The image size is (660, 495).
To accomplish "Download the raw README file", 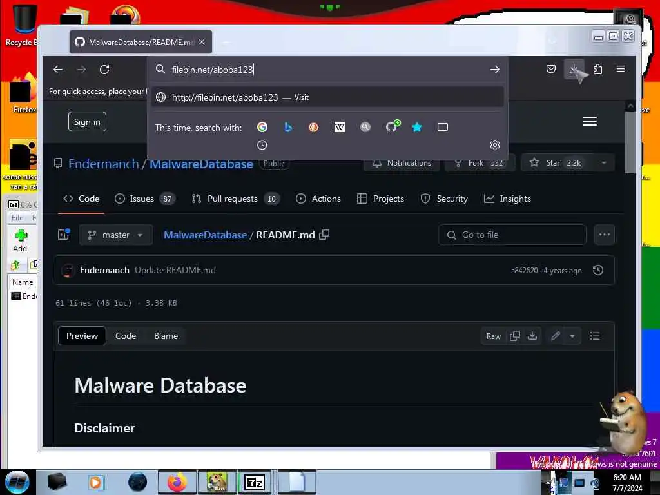I will (532, 336).
